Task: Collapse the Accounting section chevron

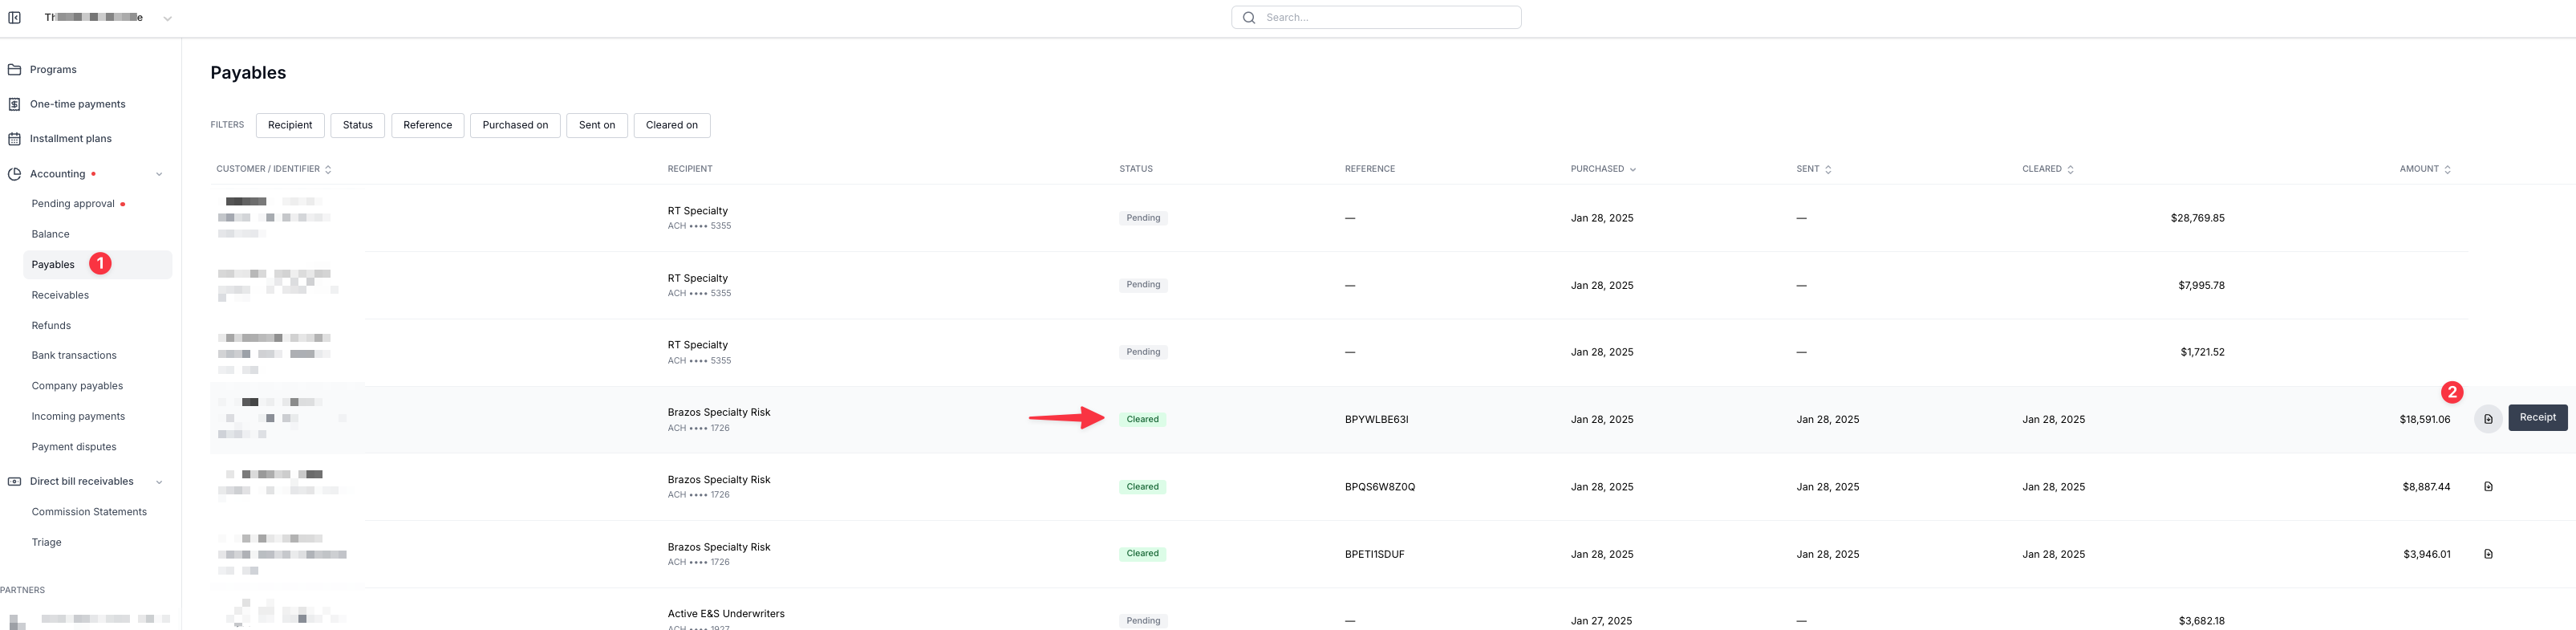Action: point(159,174)
